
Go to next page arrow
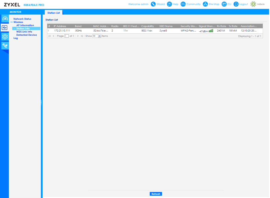(78, 36)
